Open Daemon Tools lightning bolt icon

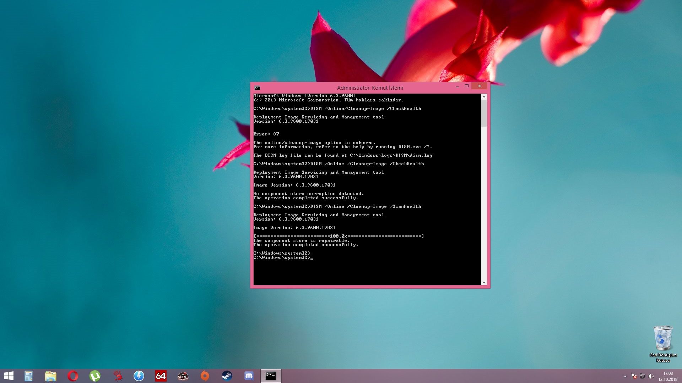pyautogui.click(x=139, y=376)
